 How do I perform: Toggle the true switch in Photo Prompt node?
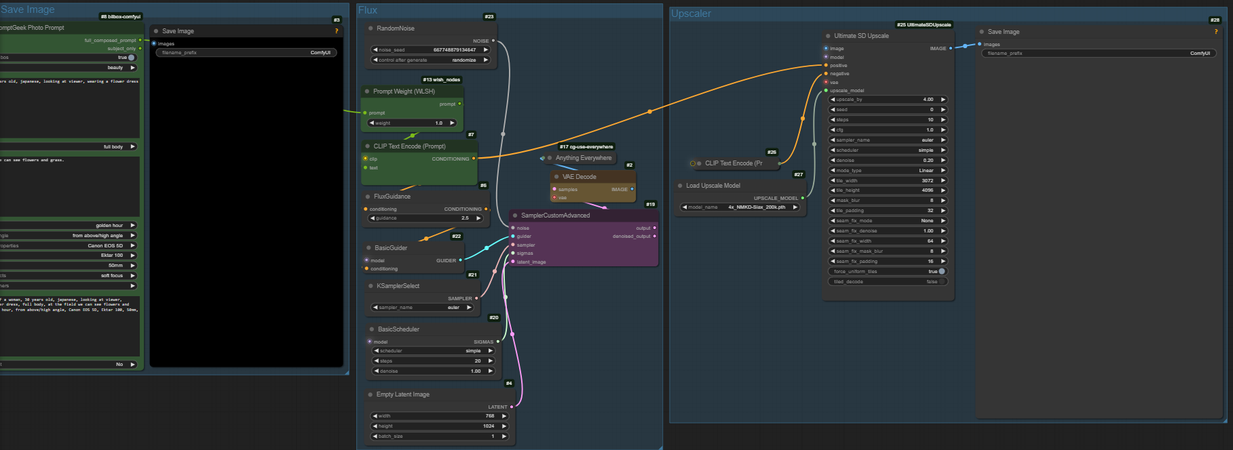click(x=131, y=58)
